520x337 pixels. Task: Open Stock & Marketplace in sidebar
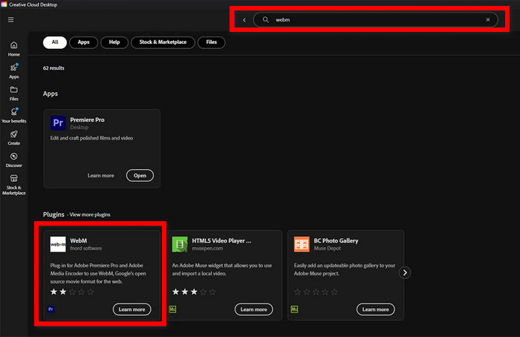point(13,185)
